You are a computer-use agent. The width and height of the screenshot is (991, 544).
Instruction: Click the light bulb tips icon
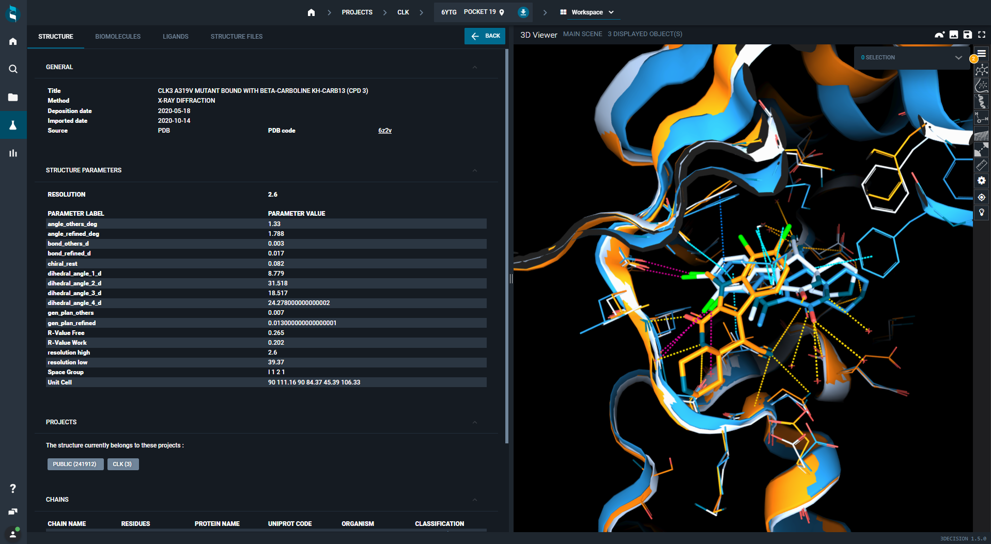(x=982, y=213)
